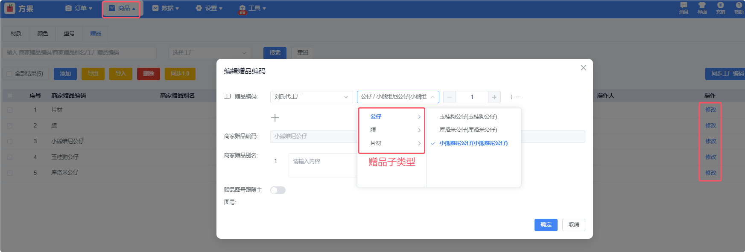Click the 取消 cancel button
The image size is (745, 252).
573,225
